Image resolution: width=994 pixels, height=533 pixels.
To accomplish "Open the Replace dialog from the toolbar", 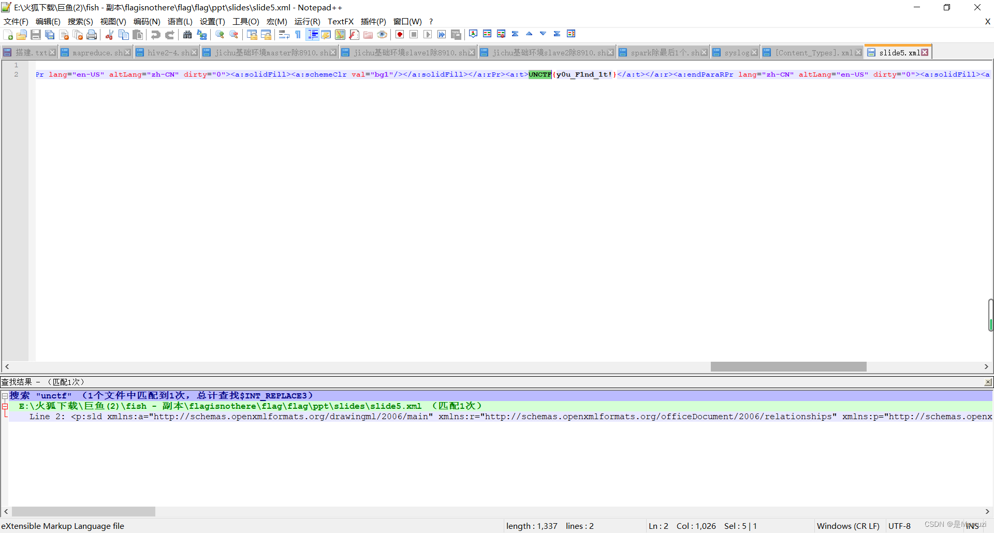I will (202, 35).
